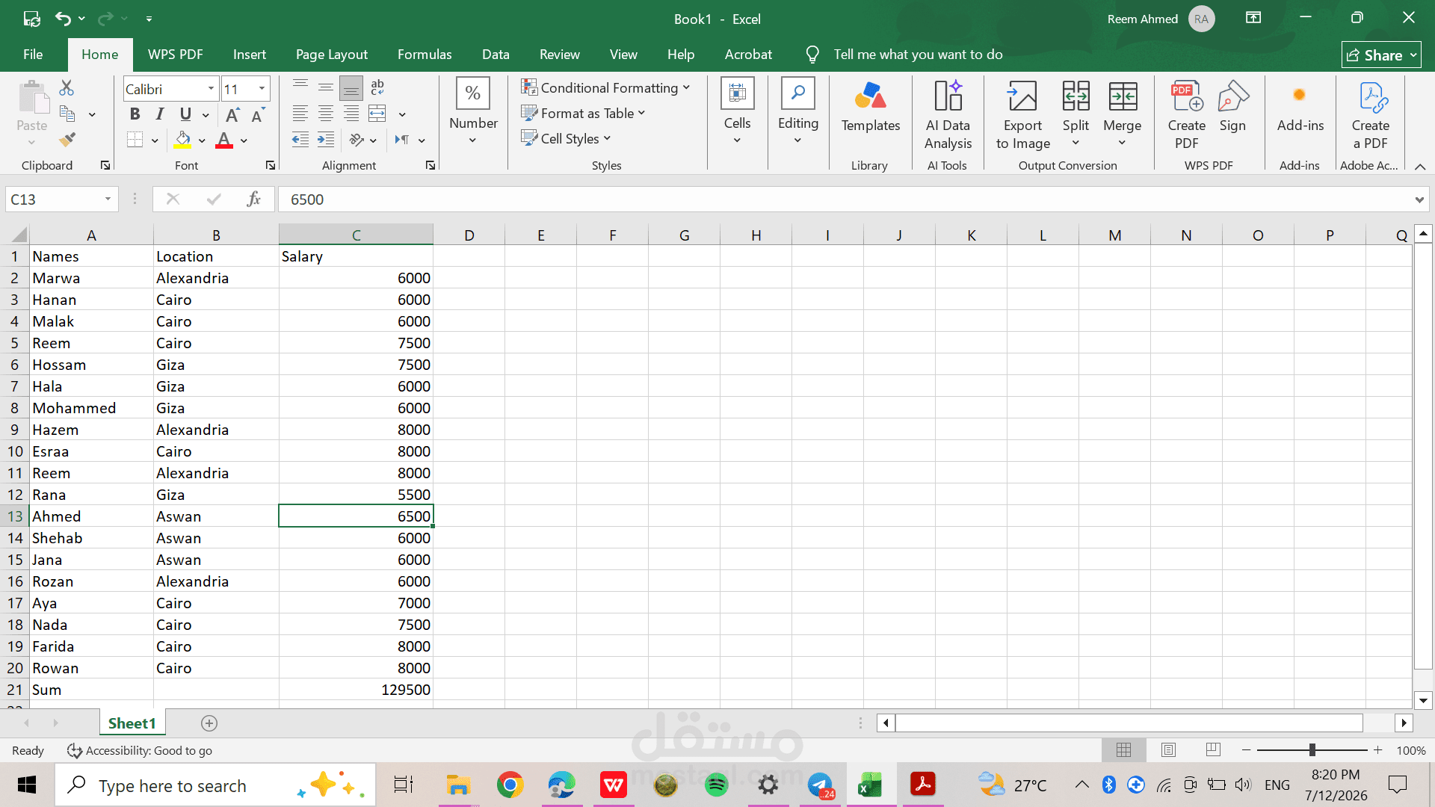
Task: Toggle Middle Align
Action: tap(326, 88)
